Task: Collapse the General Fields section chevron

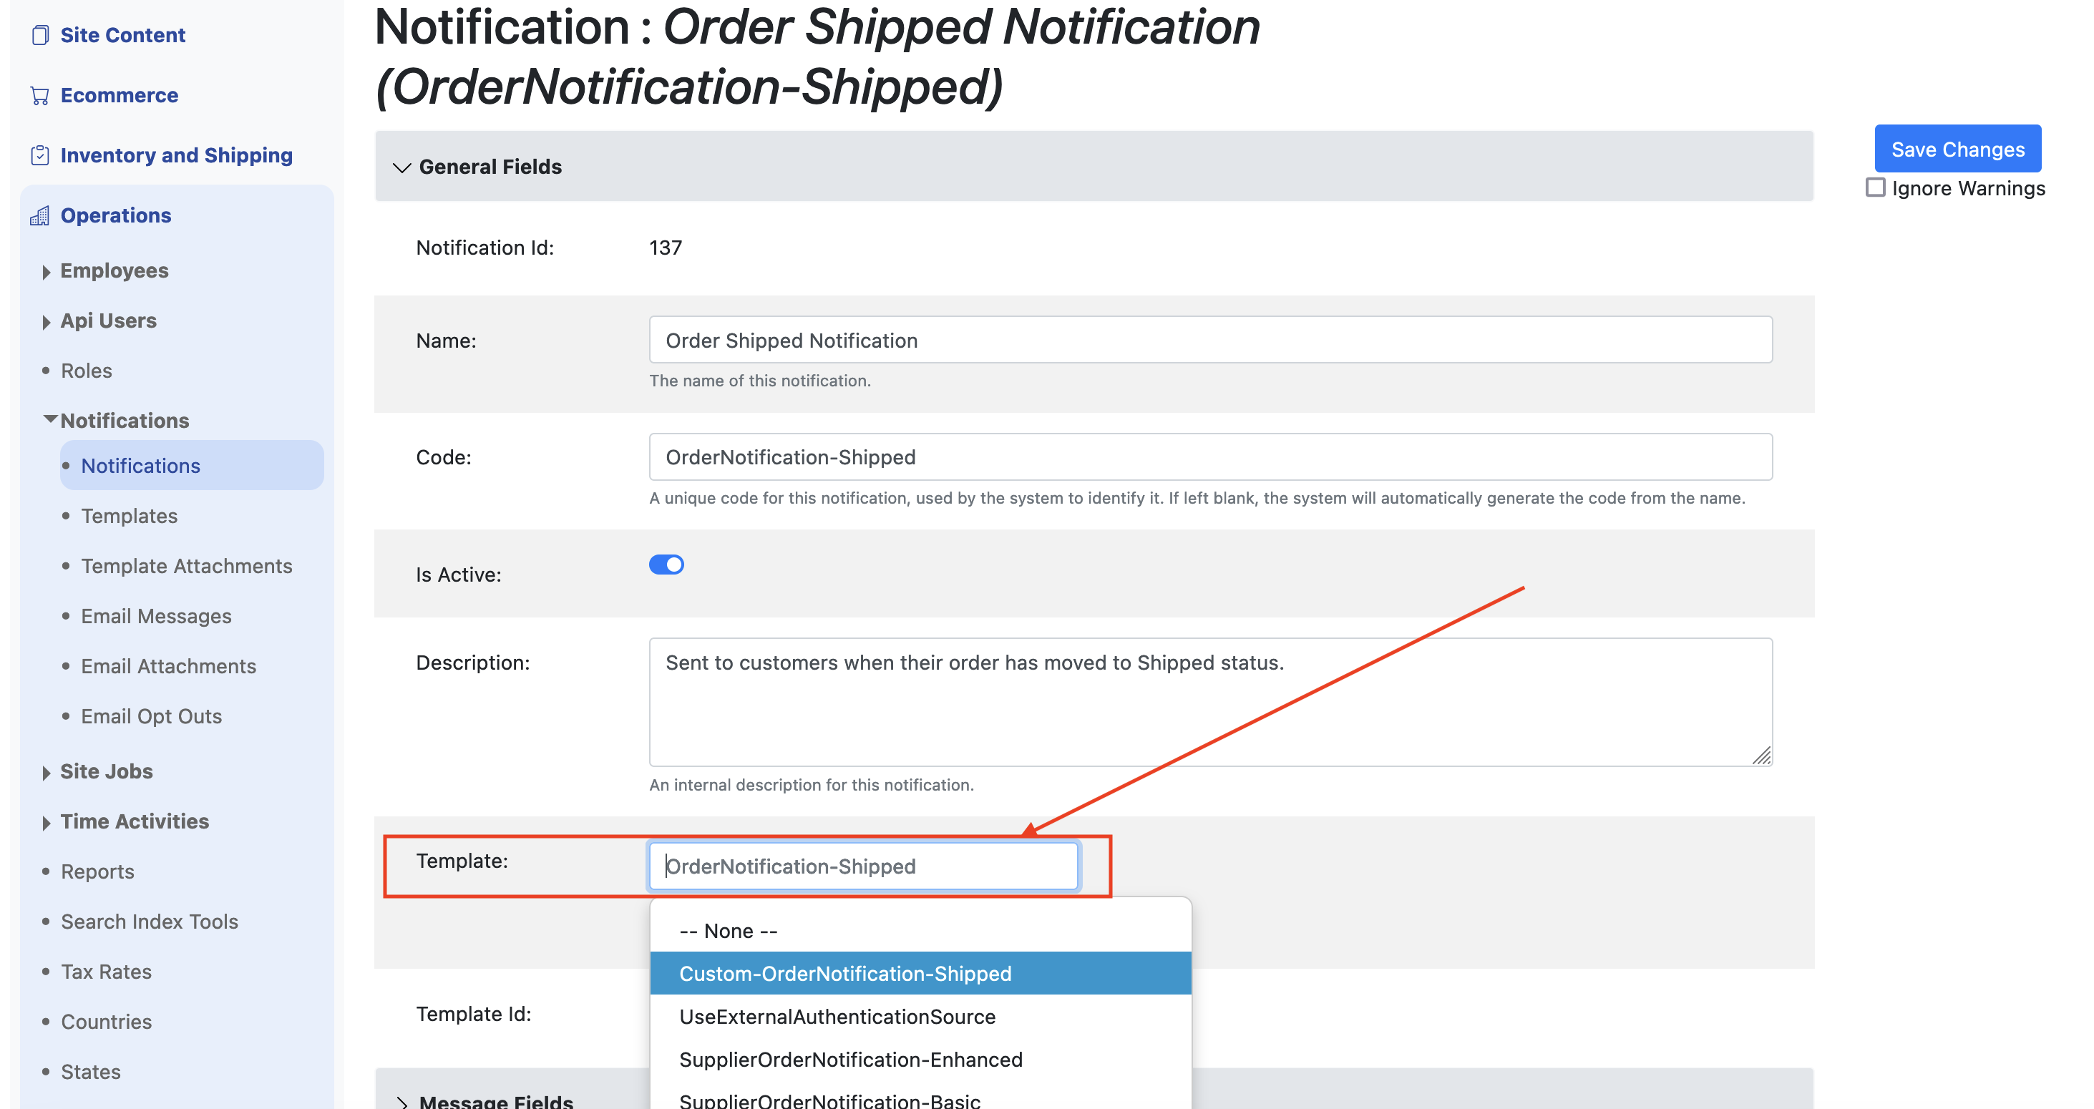Action: (401, 167)
